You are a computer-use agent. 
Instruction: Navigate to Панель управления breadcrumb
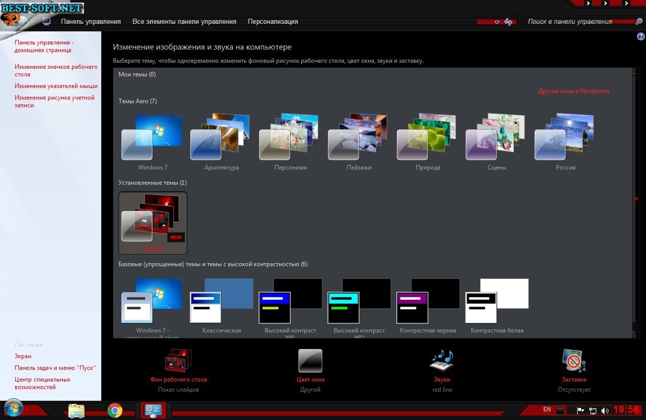tap(91, 22)
